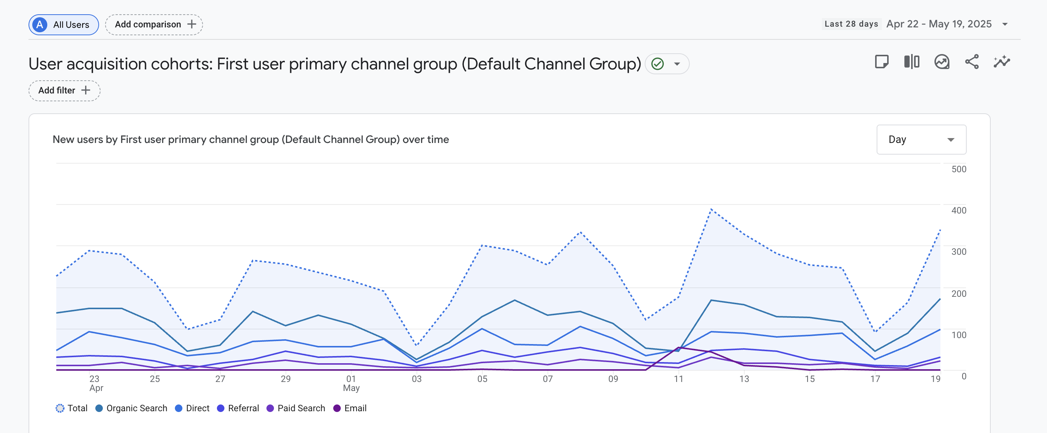Open the Day granularity dropdown
1047x433 pixels.
[x=921, y=140]
